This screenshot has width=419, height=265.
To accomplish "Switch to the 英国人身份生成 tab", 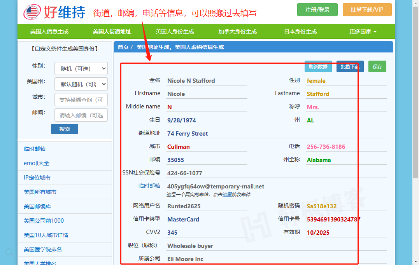I will [x=175, y=31].
